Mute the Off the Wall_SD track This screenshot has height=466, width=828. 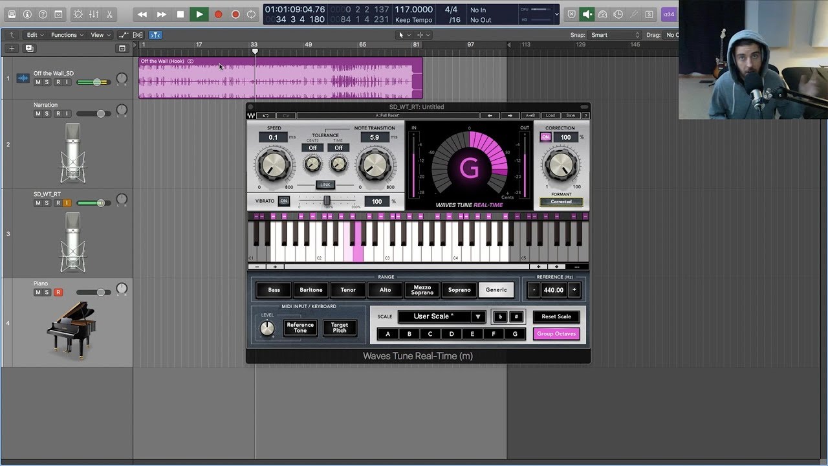point(38,82)
